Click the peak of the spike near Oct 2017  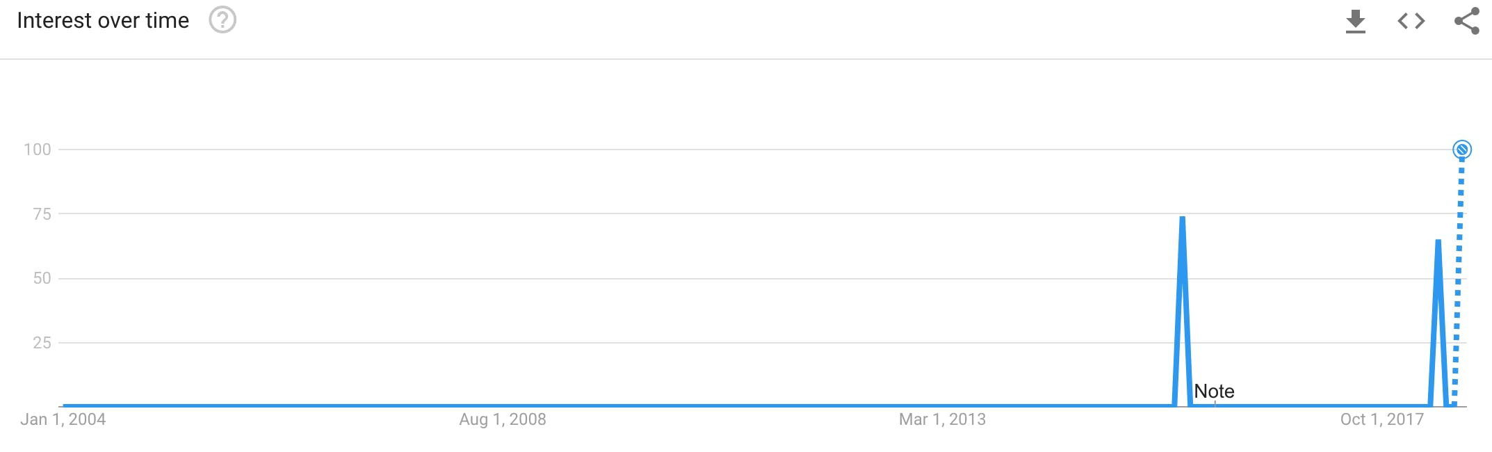tap(1438, 243)
